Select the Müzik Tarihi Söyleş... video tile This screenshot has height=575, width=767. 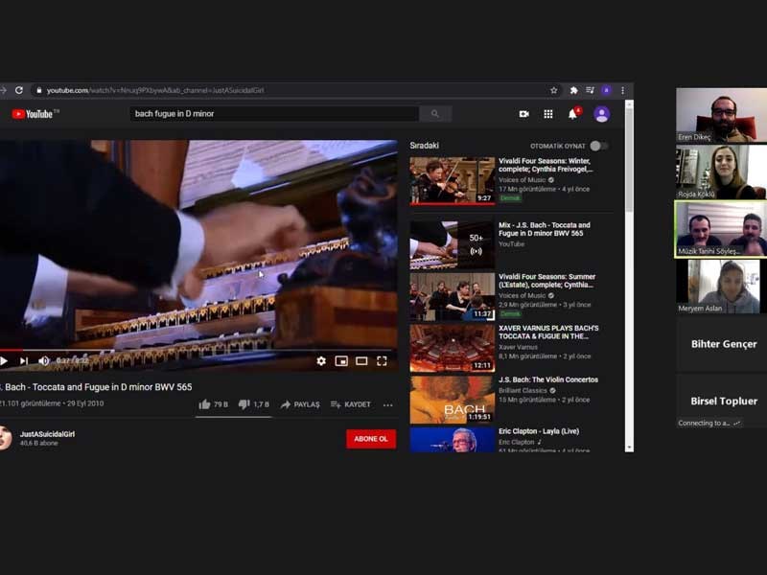pos(721,229)
